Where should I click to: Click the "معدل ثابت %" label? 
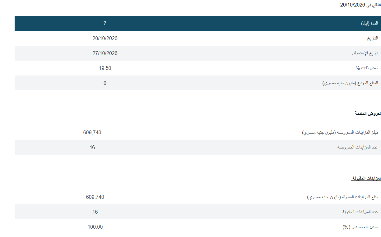[367, 68]
